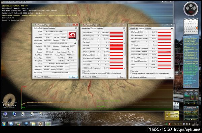The image size is (202, 133).
Task: Click the volume speaker icon in system tray
Action: pyautogui.click(x=190, y=124)
